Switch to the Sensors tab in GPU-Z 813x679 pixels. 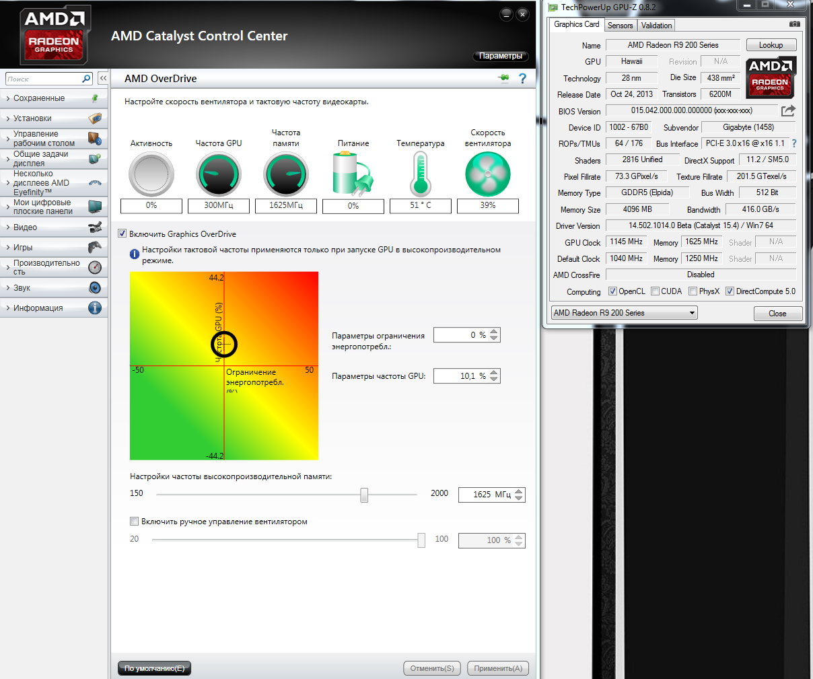[x=620, y=26]
